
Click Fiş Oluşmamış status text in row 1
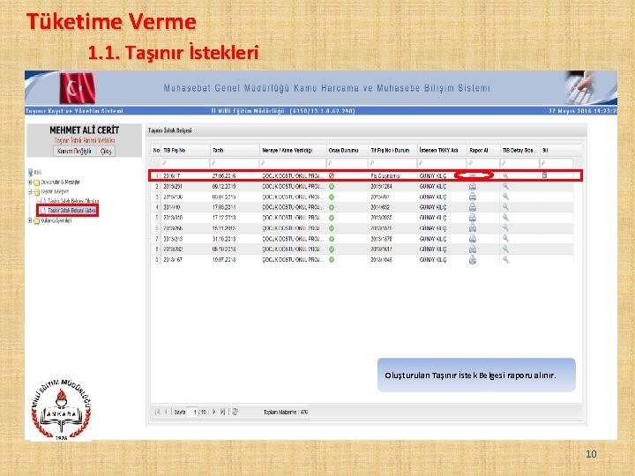(x=385, y=175)
